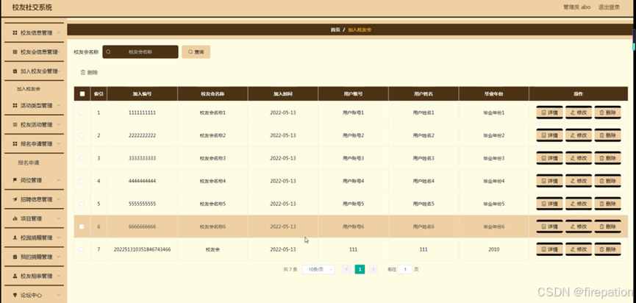Click the 2010 graduation year cell
This screenshot has width=636, height=303.
[x=493, y=249]
